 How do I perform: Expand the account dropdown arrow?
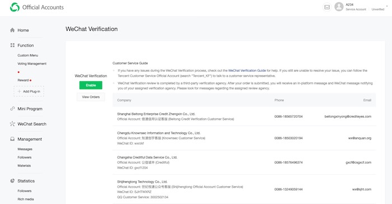click(387, 6)
